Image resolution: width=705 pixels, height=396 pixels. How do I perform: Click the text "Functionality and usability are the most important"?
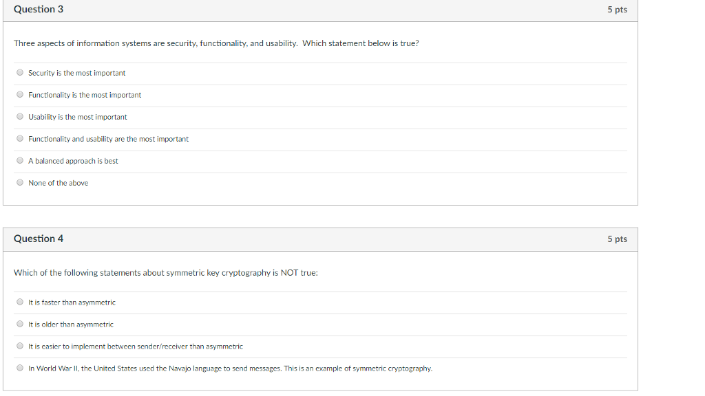click(x=108, y=139)
